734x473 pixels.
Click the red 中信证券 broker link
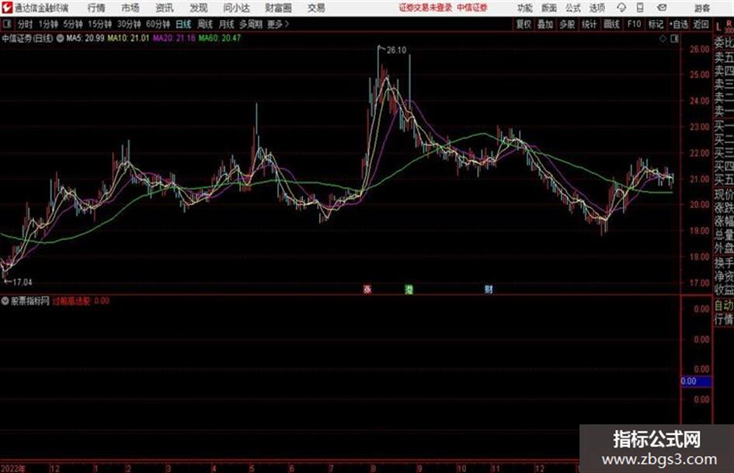click(x=472, y=8)
